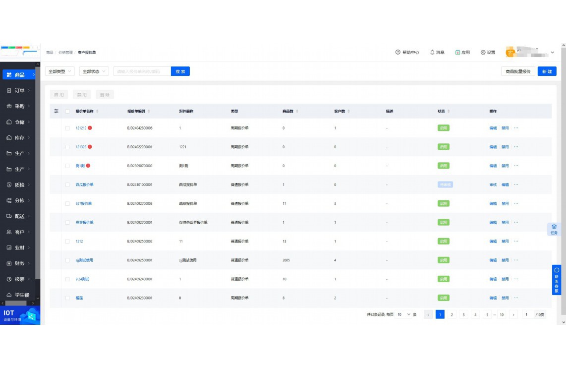Open the 任务 floating panel icon
Image resolution: width=566 pixels, height=368 pixels.
[x=554, y=229]
